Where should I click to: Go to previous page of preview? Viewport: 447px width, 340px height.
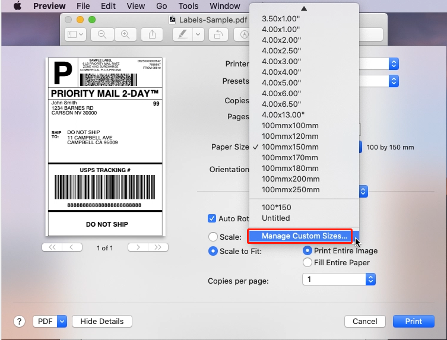72,247
